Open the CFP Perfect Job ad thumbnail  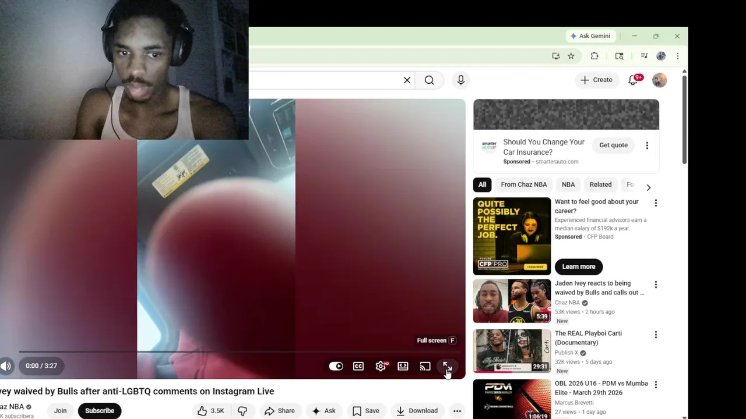coord(512,236)
